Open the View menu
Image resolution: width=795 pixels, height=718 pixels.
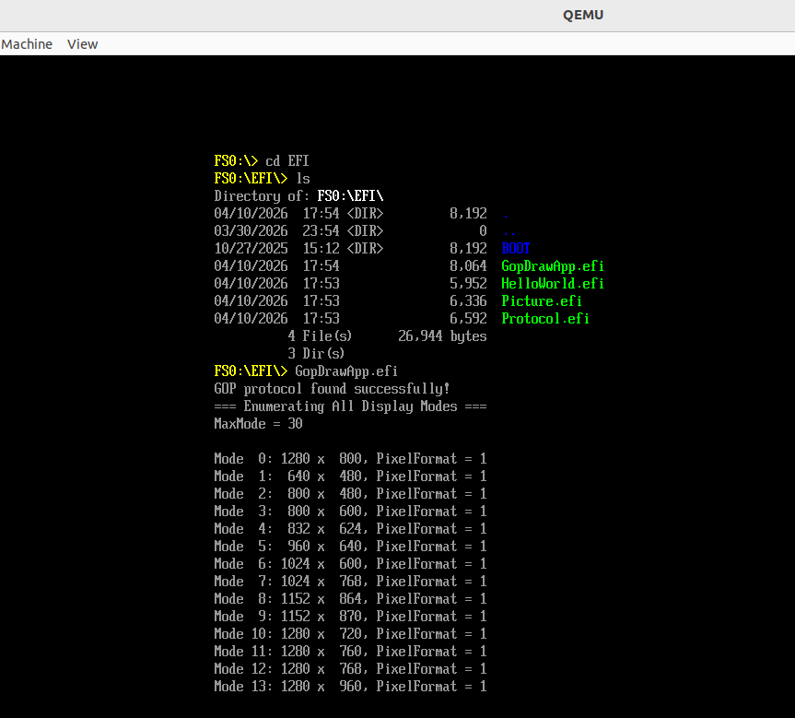coord(82,44)
